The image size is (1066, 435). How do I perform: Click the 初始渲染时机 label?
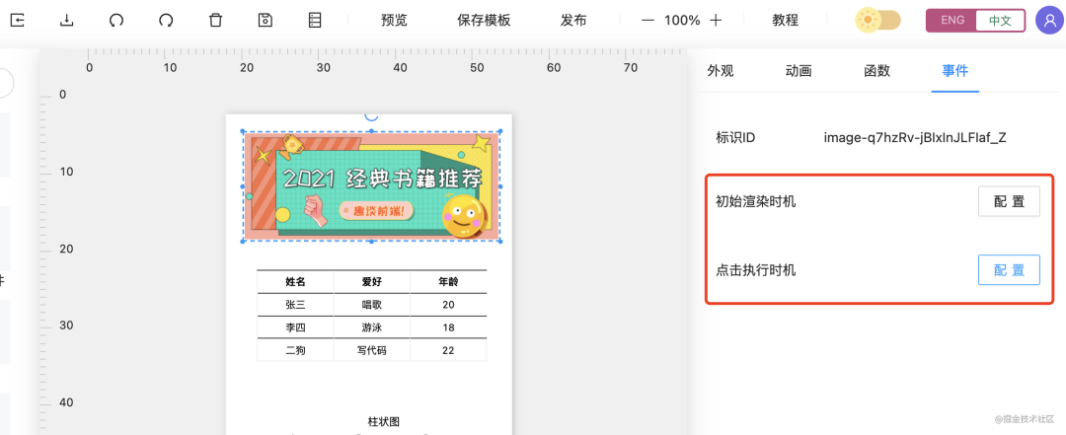pos(756,201)
